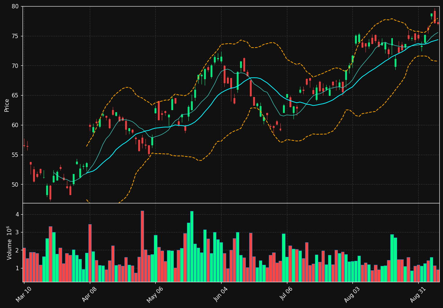This screenshot has width=443, height=308.
Task: Click the volume tick label 2
Action: pyautogui.click(x=17, y=251)
